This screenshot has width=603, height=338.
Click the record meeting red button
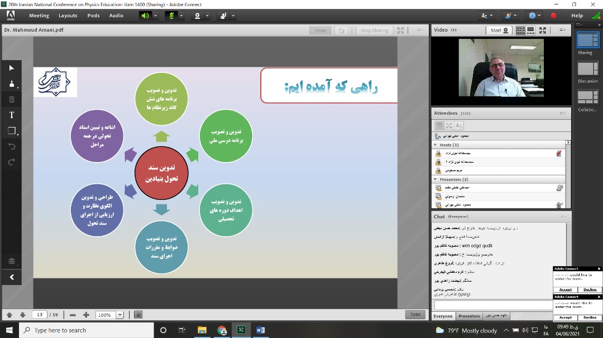[x=553, y=16]
